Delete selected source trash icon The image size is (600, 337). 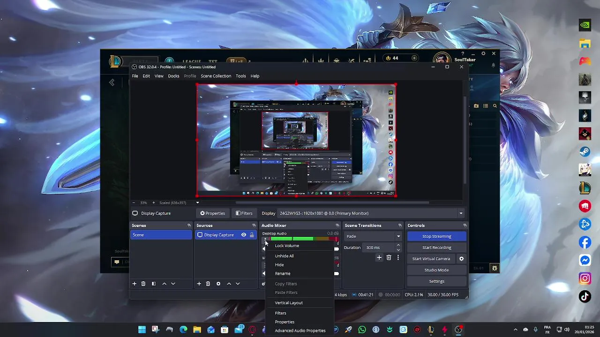[208, 284]
